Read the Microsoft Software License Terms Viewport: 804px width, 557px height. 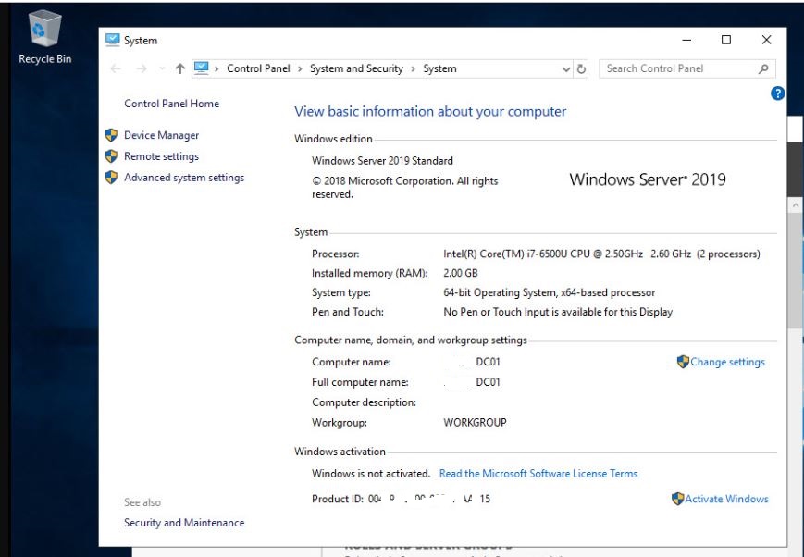tap(538, 474)
